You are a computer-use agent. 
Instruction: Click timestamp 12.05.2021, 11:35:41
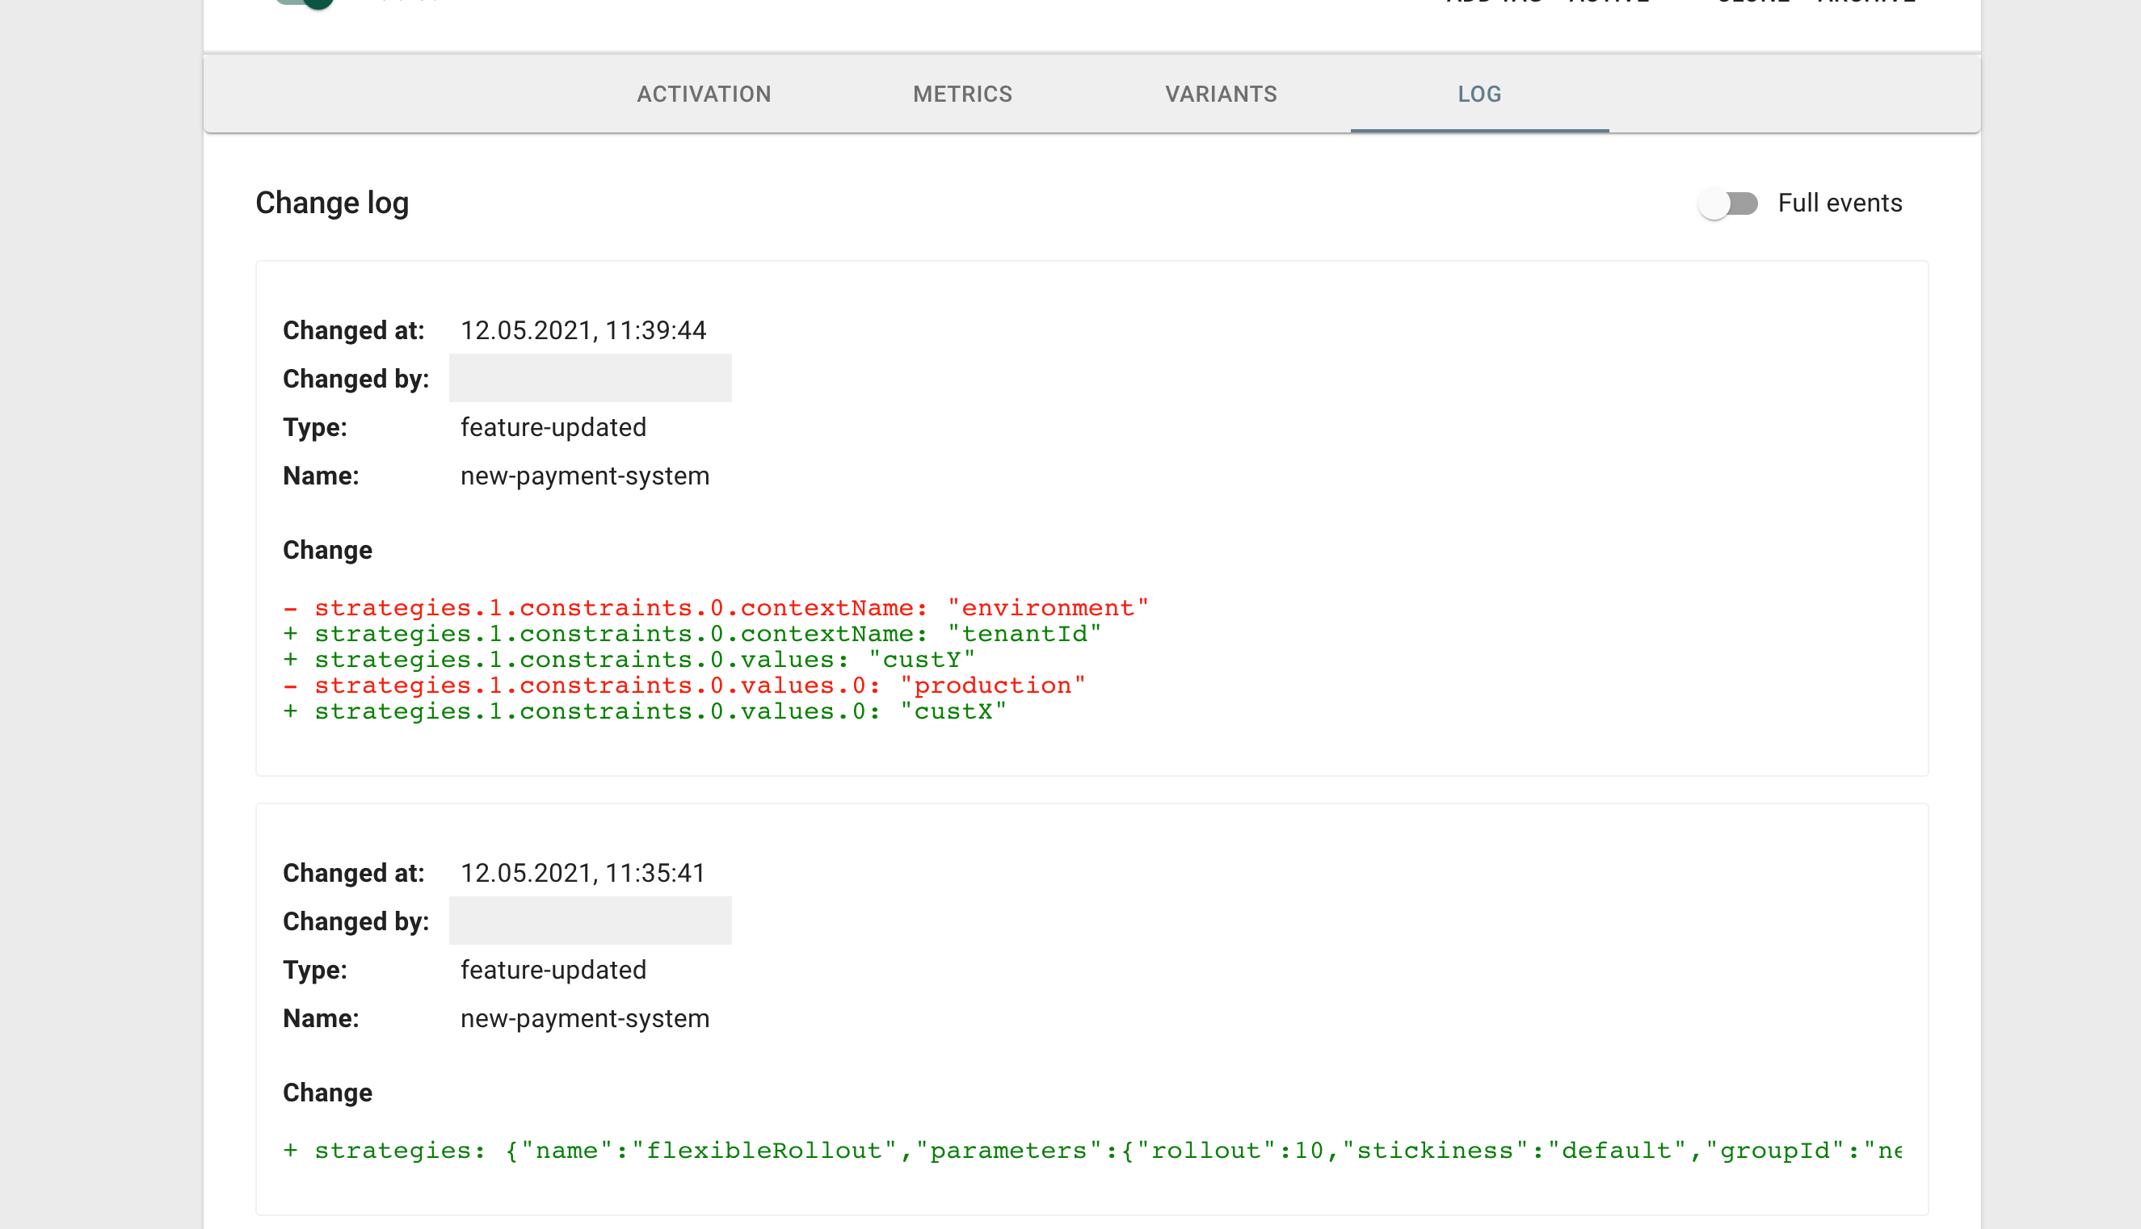click(583, 873)
